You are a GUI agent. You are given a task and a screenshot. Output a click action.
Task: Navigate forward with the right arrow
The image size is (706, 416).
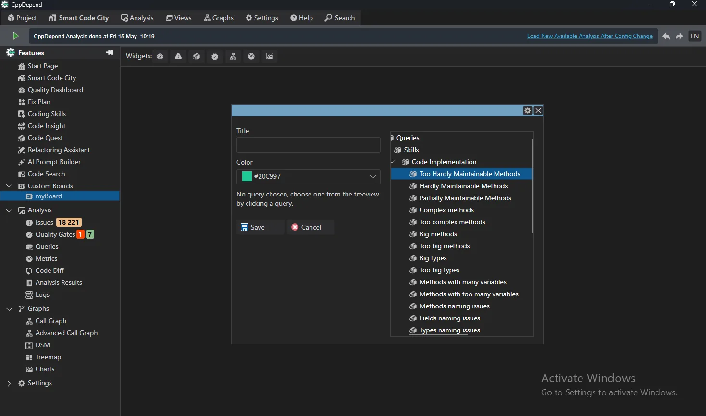pyautogui.click(x=680, y=36)
